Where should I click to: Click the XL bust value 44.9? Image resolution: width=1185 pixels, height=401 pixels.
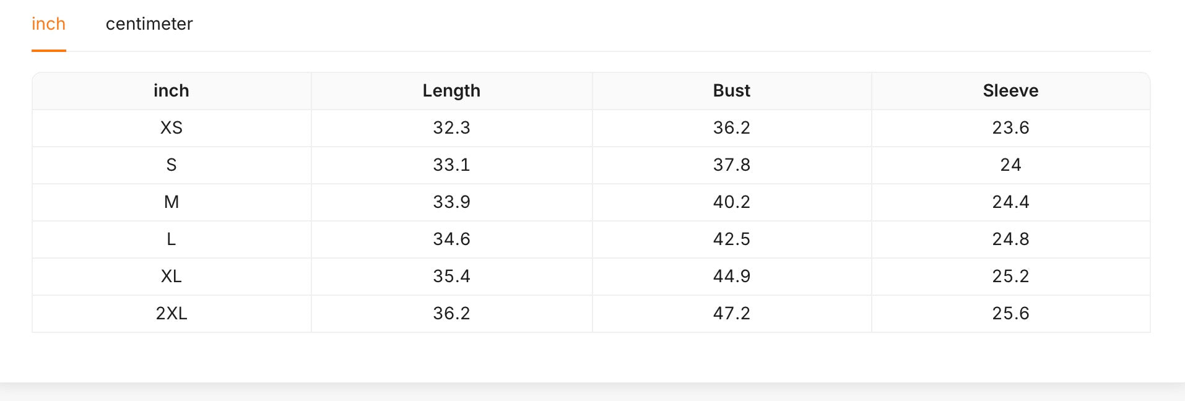pos(731,277)
